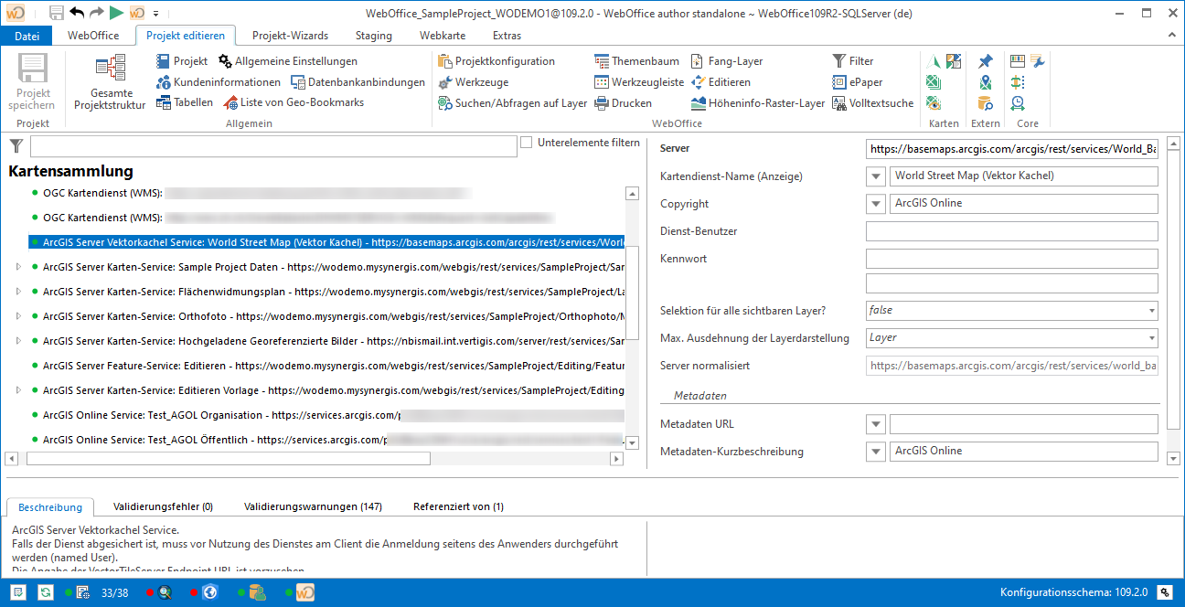Enable the Unterelemente filtern checkbox
The height and width of the screenshot is (607, 1185).
(x=526, y=142)
